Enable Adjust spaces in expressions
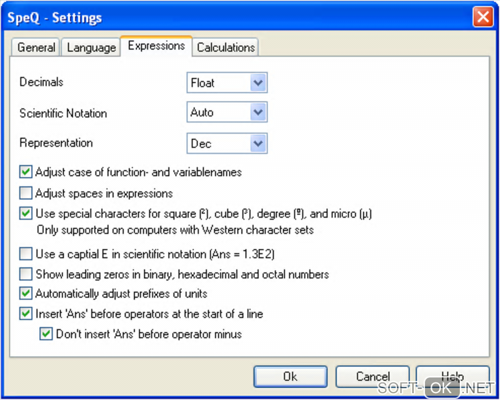Viewport: 500px width, 400px height. click(x=26, y=193)
